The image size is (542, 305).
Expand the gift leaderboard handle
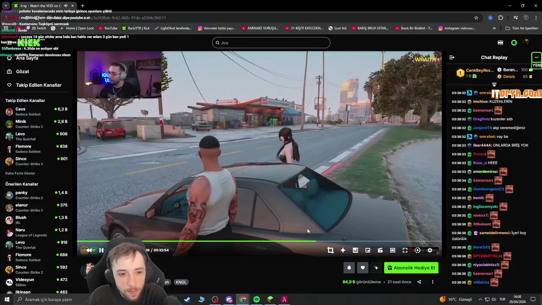click(x=494, y=85)
